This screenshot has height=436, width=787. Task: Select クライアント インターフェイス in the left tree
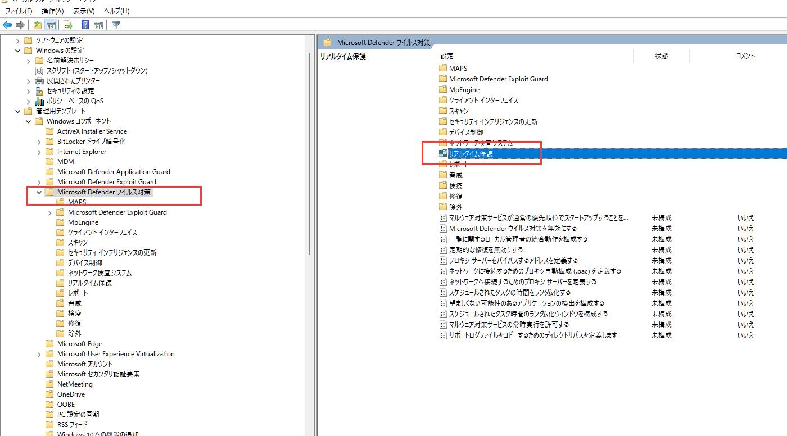click(x=102, y=233)
